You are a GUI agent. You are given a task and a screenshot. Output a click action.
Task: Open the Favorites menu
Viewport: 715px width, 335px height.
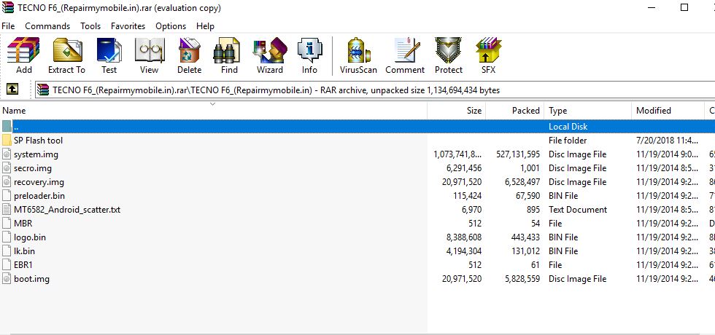click(x=128, y=26)
